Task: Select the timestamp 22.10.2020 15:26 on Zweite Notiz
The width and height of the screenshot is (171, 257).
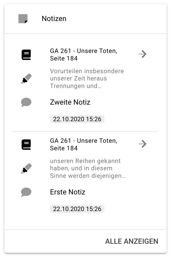Action: coord(77,119)
